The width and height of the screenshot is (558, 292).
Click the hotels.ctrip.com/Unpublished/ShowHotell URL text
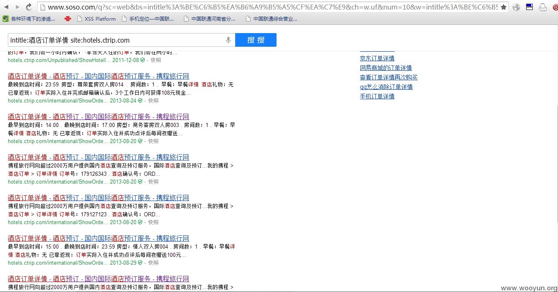(x=59, y=60)
